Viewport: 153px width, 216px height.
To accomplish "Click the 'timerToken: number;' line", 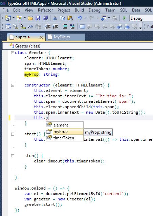I will pyautogui.click(x=47, y=69).
